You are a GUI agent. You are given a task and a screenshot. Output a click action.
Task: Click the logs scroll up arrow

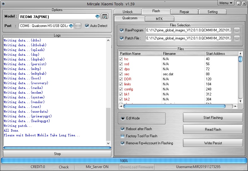click(x=108, y=40)
